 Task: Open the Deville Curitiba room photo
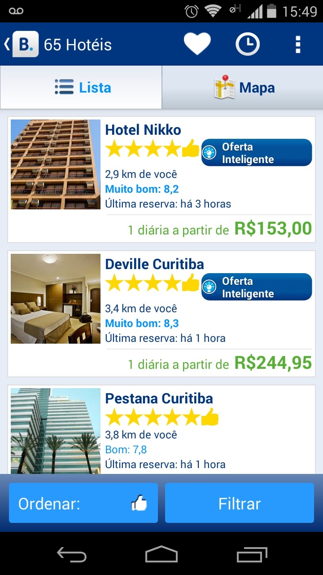[x=56, y=299]
